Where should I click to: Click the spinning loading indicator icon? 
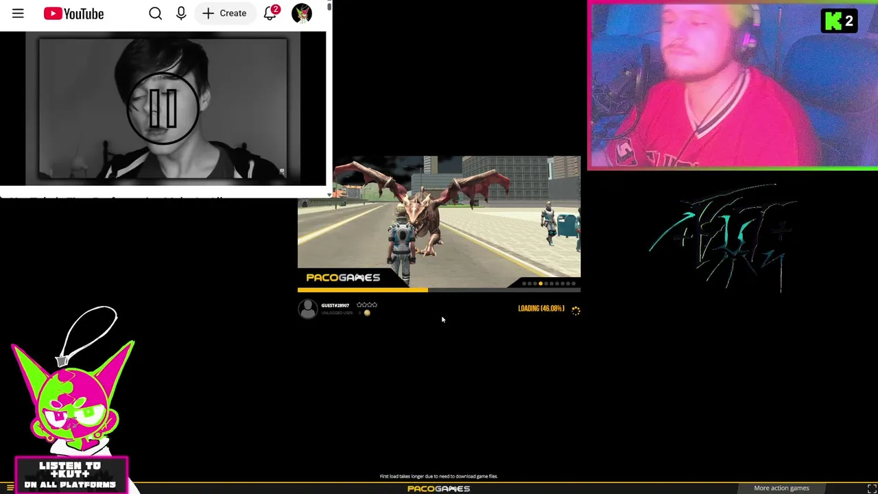[x=576, y=310]
